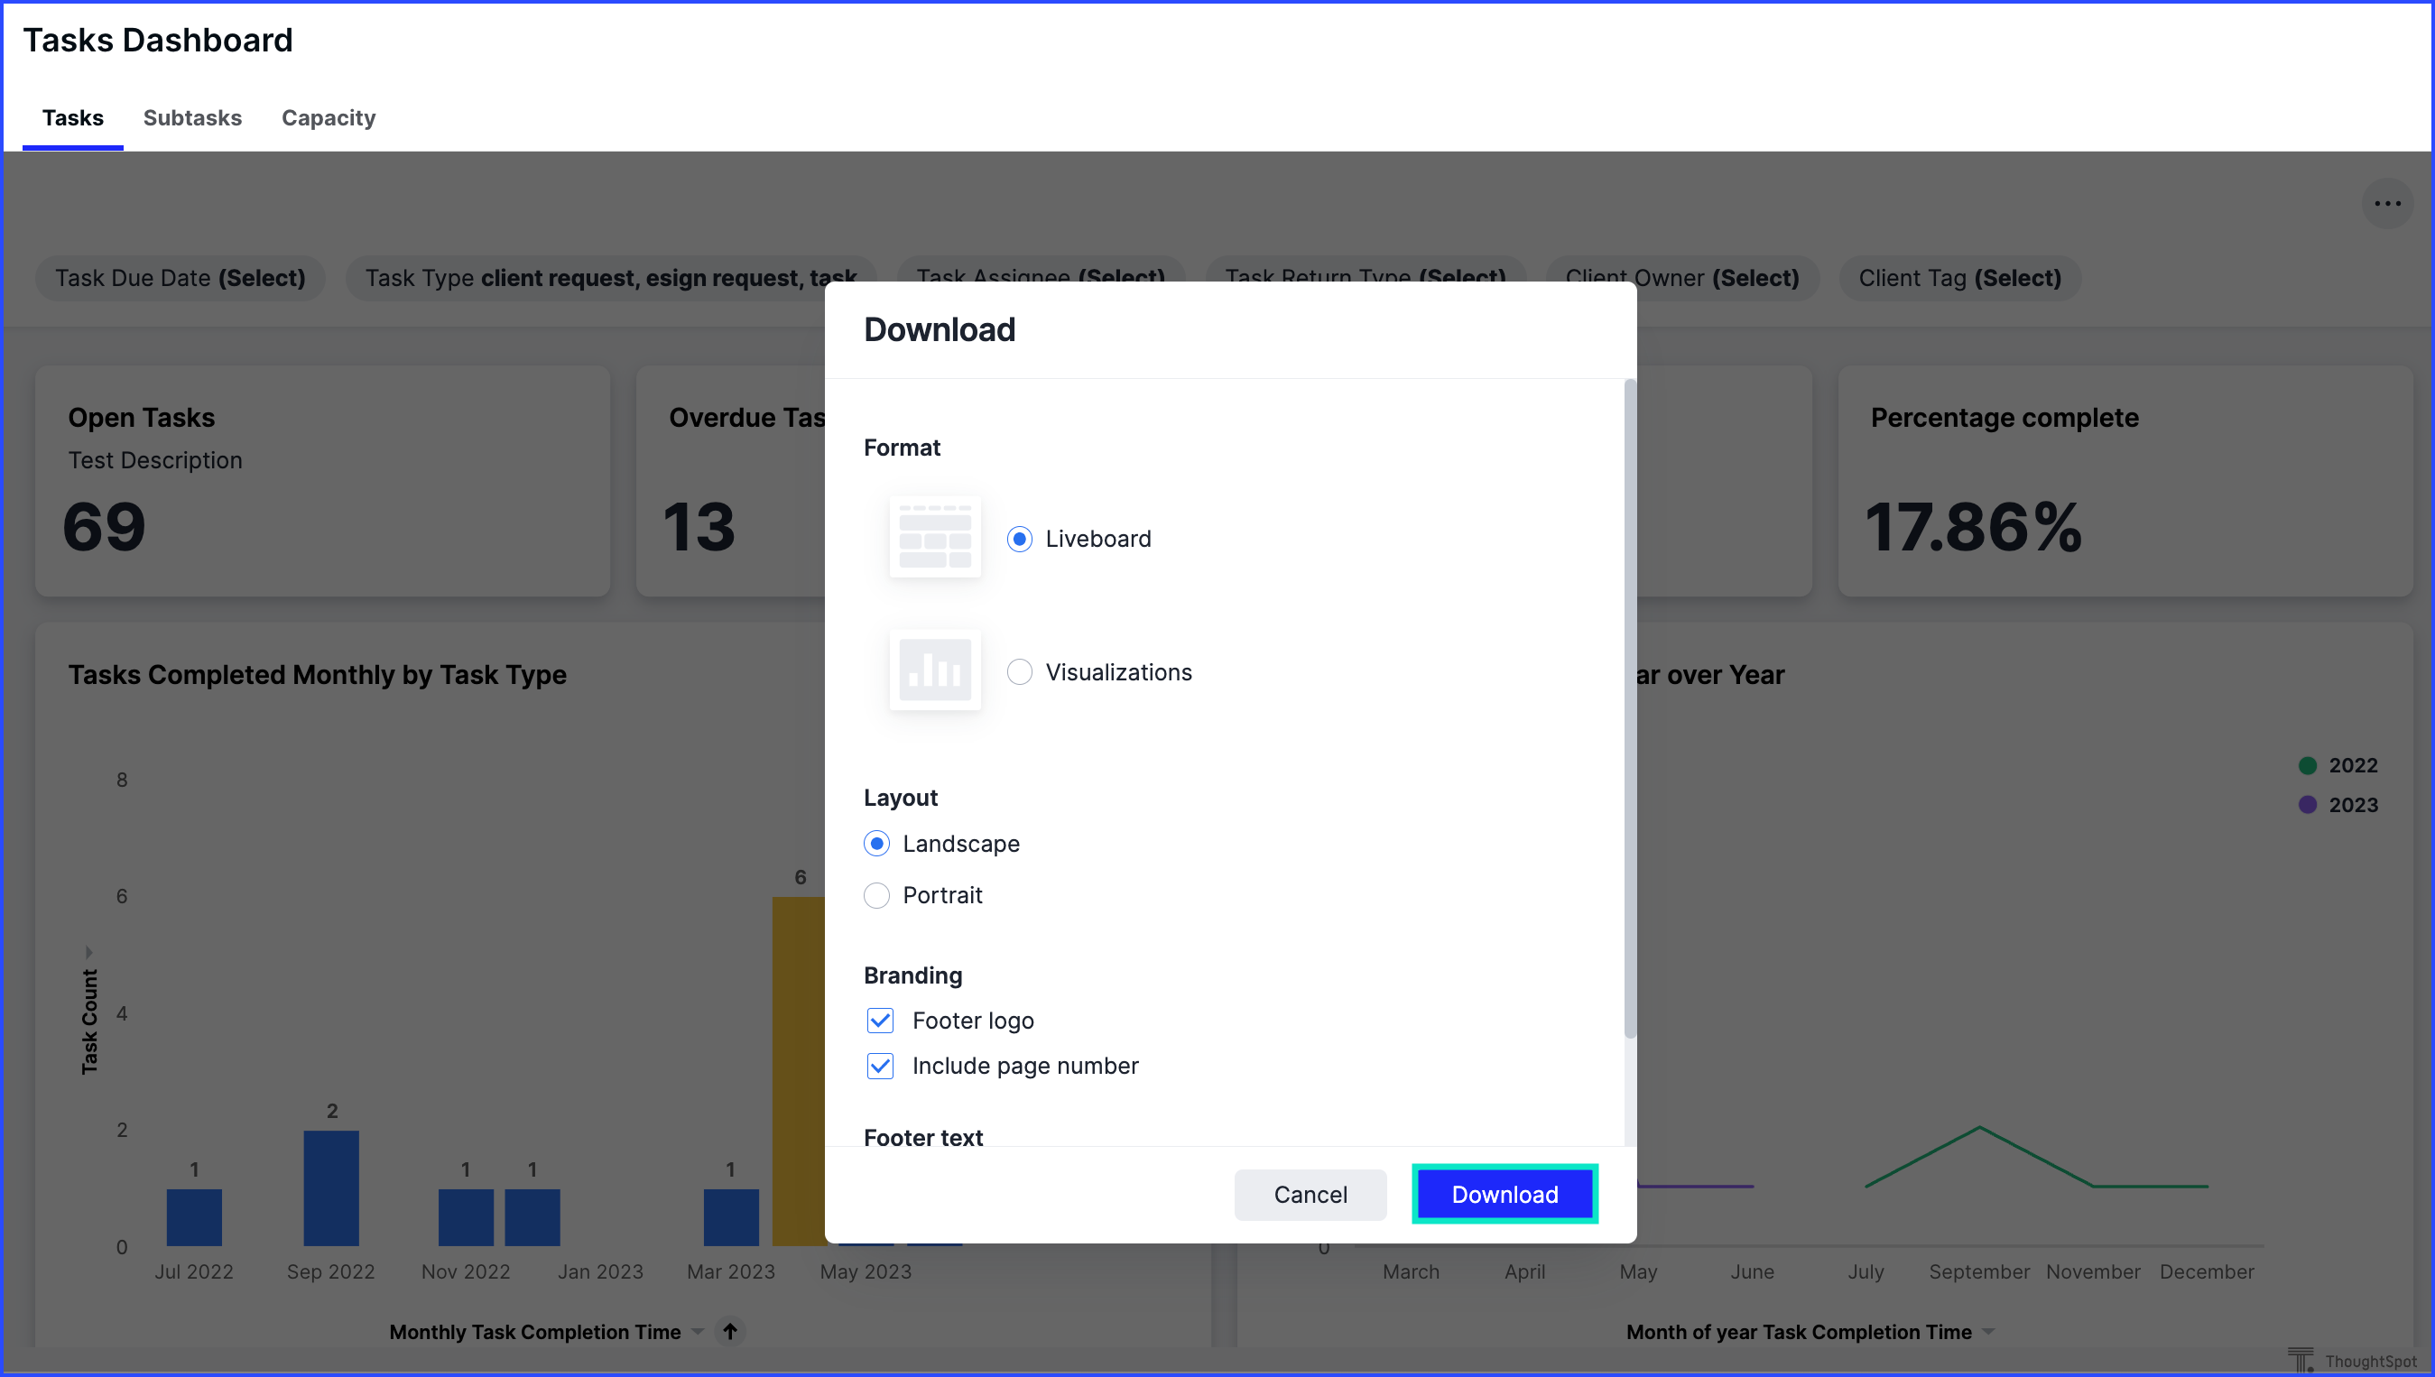The width and height of the screenshot is (2435, 1377).
Task: Click the Sep 2022 bar with value 2
Action: click(x=331, y=1188)
